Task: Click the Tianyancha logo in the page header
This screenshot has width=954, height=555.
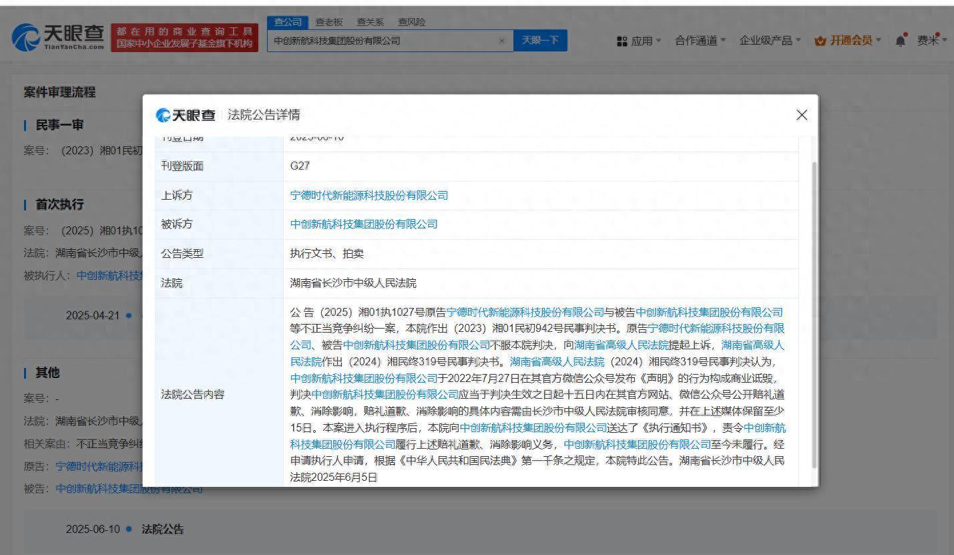Action: [58, 37]
